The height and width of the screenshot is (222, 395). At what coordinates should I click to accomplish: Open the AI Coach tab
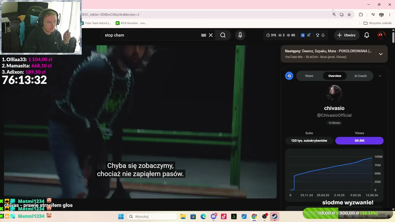360,76
